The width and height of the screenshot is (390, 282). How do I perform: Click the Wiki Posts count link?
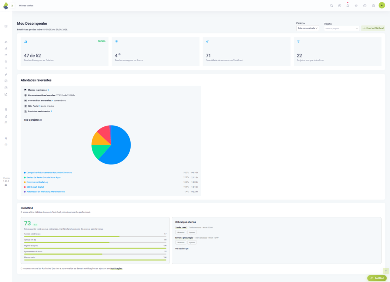click(40, 106)
